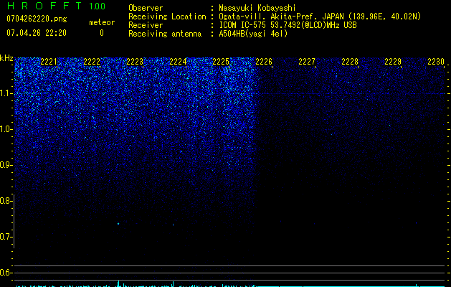Click the 0.7 frequency axis label

(x=6, y=237)
